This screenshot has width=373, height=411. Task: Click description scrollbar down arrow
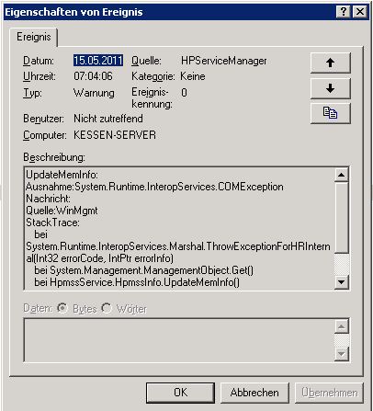pos(341,281)
